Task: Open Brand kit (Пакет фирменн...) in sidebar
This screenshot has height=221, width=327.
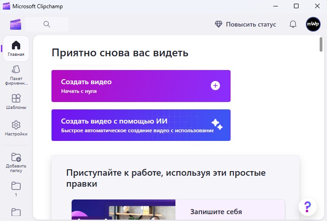Action: click(x=16, y=75)
